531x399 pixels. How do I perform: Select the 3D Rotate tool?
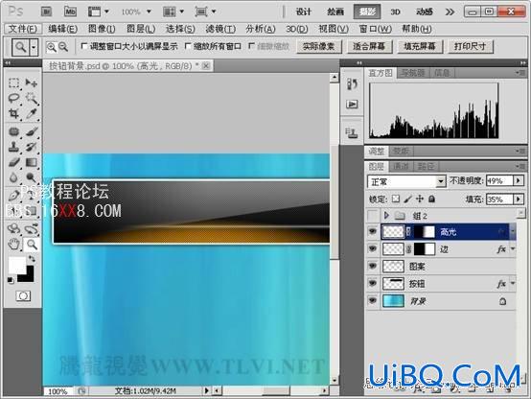13,229
